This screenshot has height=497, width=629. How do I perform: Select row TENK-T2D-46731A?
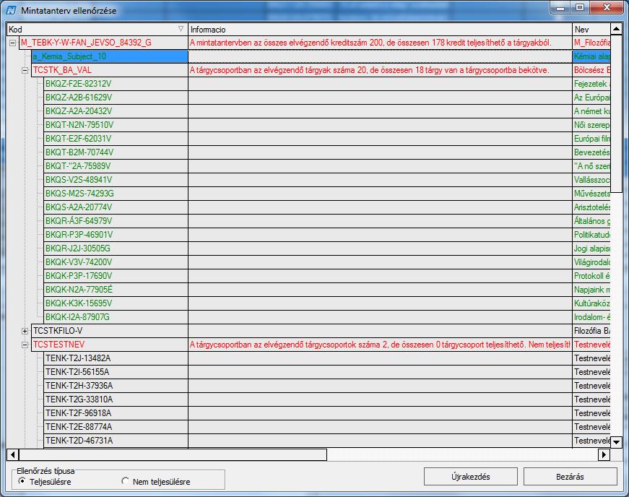(116, 441)
